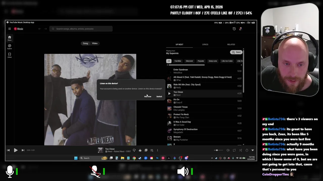Click the back navigation arrow

pos(40,29)
